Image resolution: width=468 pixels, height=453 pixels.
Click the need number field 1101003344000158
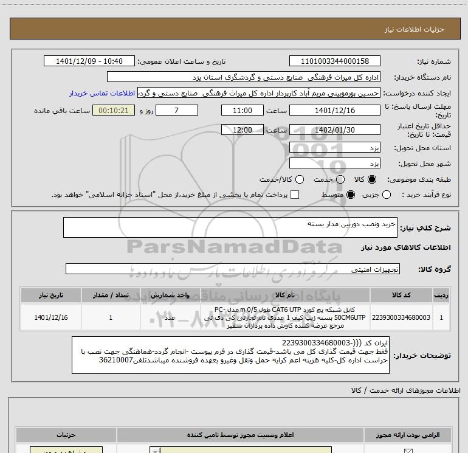tap(334, 61)
